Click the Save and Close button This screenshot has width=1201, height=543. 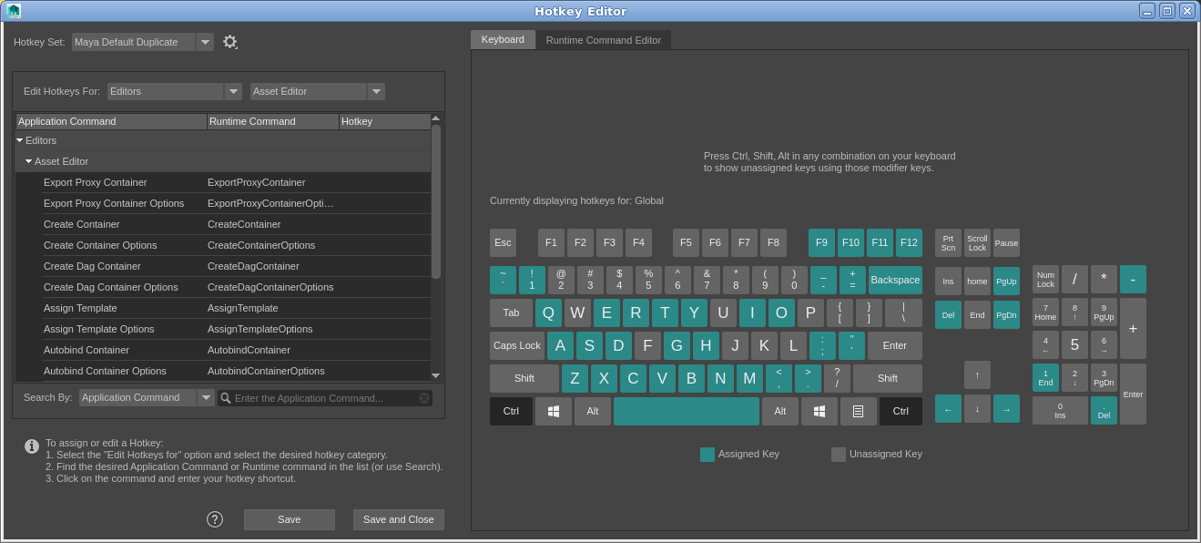(399, 519)
